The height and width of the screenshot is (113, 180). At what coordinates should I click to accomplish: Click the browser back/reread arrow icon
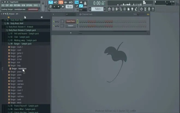point(5,14)
